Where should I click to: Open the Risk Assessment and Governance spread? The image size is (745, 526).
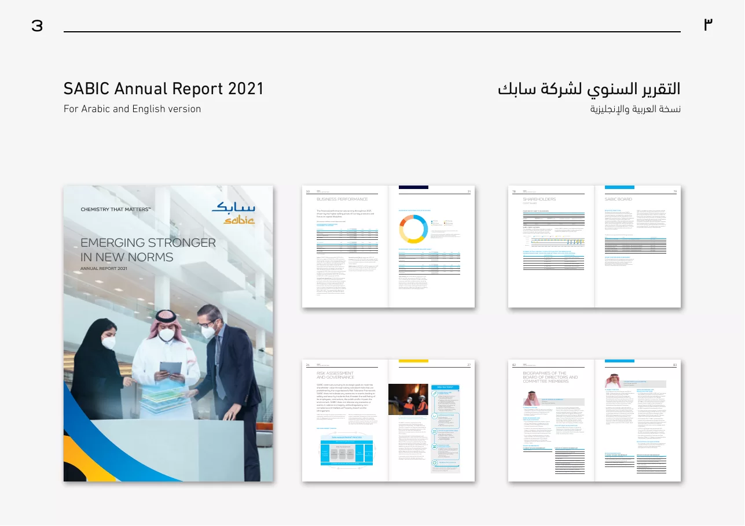(x=388, y=420)
